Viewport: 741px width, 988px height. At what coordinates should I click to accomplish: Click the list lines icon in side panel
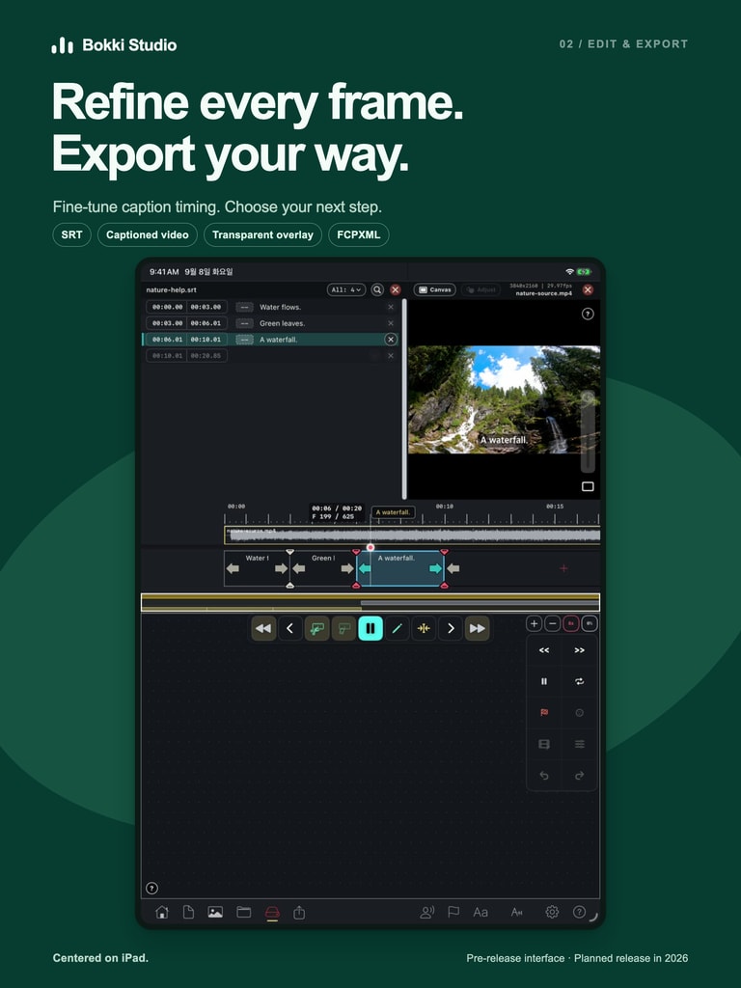pos(579,744)
